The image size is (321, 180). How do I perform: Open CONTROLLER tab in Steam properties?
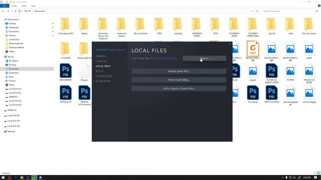click(x=104, y=76)
